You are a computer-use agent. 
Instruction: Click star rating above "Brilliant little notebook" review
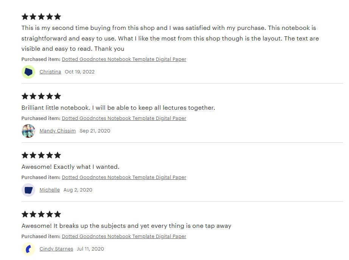[x=41, y=96]
